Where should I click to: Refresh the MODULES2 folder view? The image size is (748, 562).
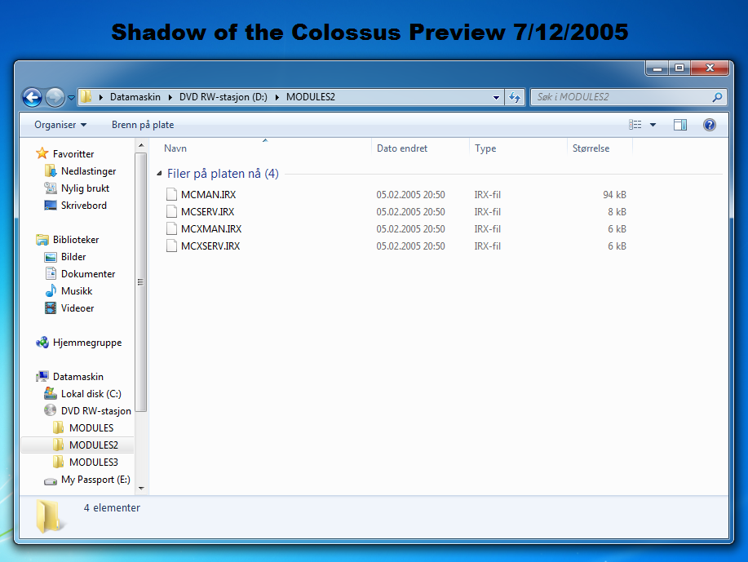pos(515,97)
